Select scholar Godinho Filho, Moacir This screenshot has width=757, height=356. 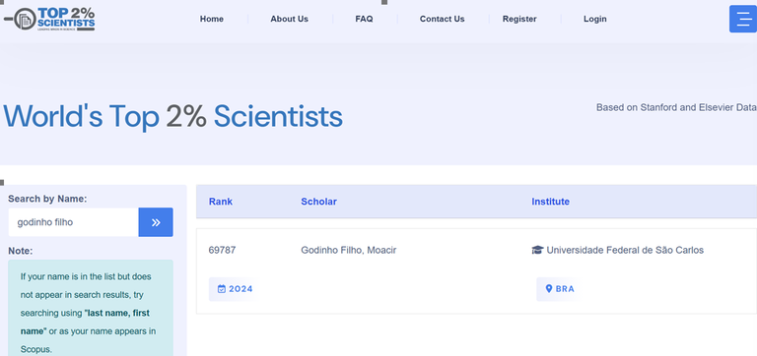coord(349,250)
